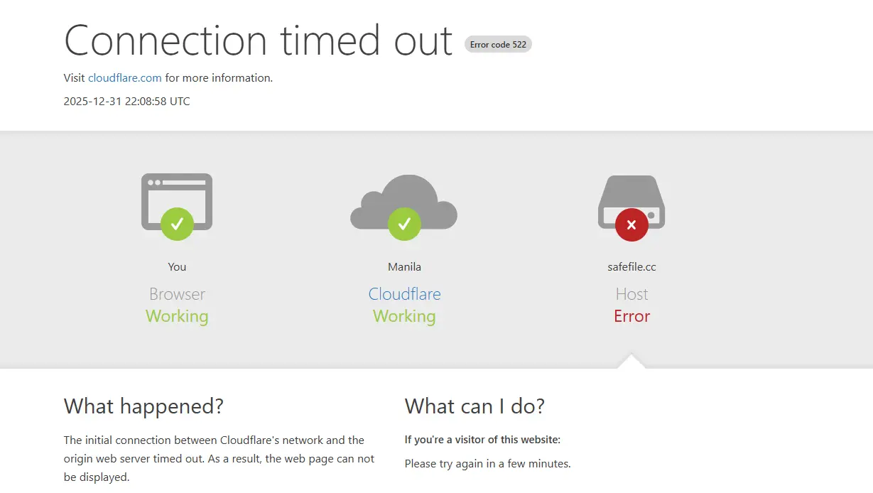This screenshot has width=873, height=493.
Task: Click the green checkmark on browser icon
Action: pyautogui.click(x=177, y=224)
